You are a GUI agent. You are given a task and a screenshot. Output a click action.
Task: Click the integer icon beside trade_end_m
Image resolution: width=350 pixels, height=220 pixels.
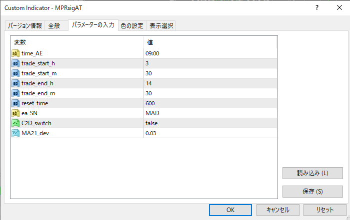(x=15, y=93)
